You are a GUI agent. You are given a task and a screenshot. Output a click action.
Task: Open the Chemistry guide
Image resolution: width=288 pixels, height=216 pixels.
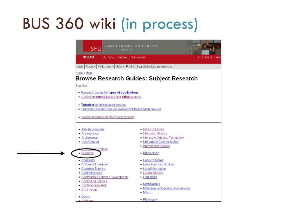88,160
